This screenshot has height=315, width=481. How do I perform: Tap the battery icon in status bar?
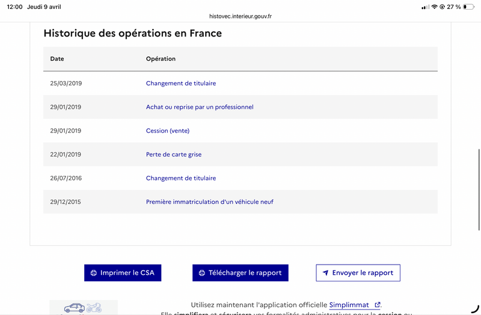[x=469, y=7]
